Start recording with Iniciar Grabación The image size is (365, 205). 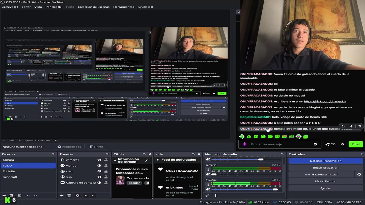pyautogui.click(x=326, y=168)
